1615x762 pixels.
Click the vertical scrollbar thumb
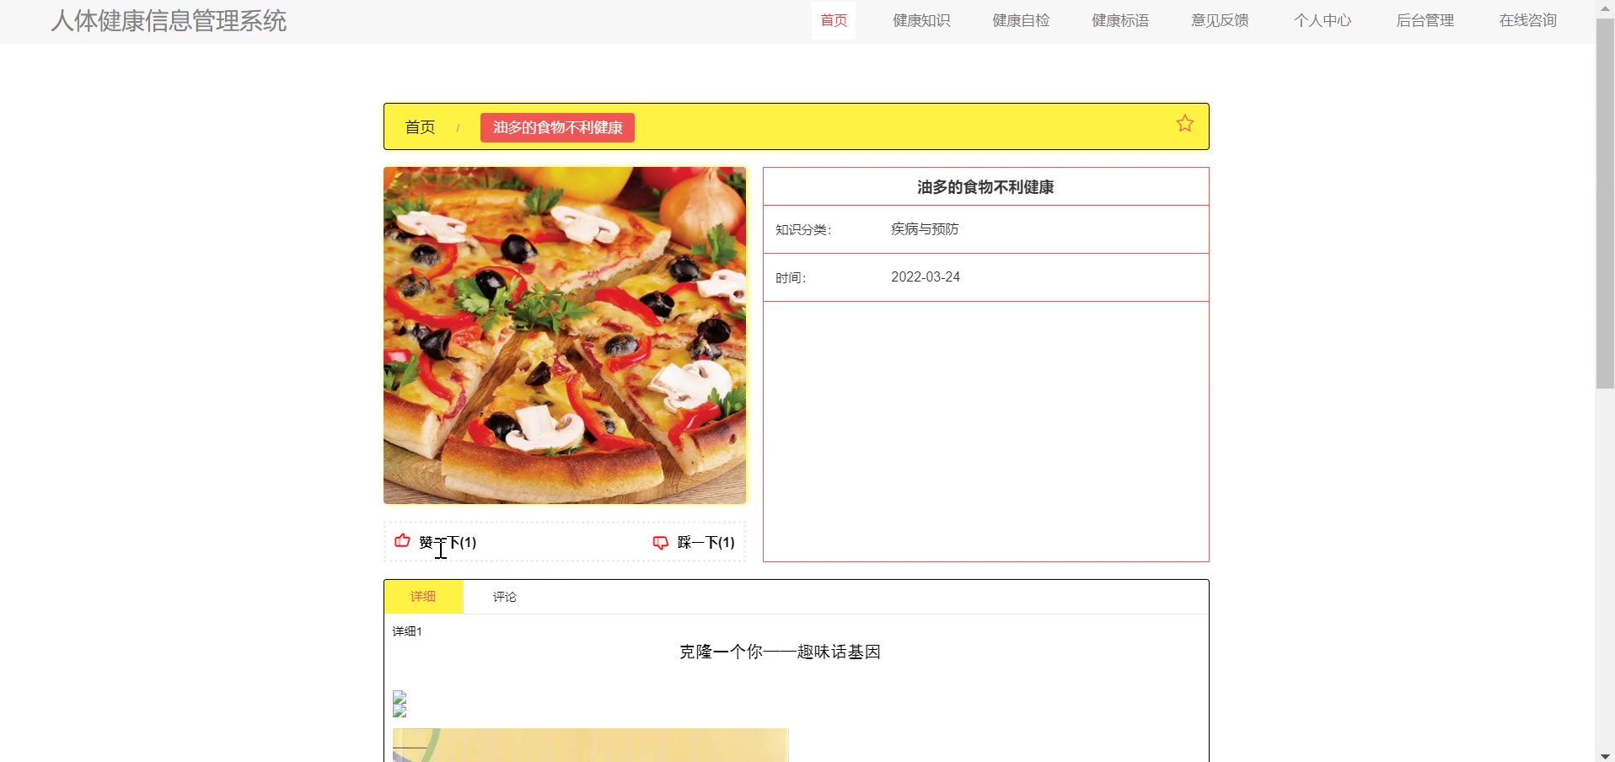tap(1605, 203)
